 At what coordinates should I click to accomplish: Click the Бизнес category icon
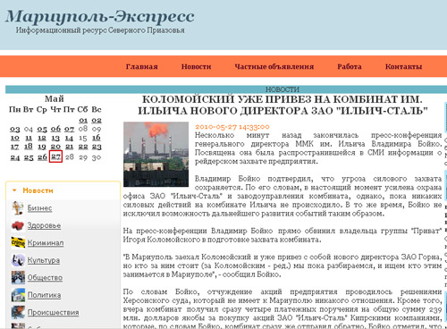pos(18,207)
